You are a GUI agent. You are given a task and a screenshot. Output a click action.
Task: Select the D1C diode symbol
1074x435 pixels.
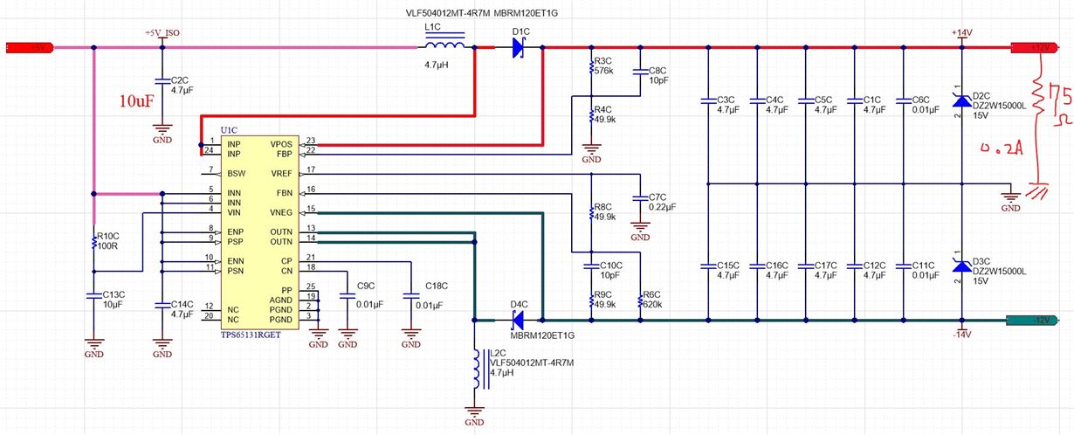pyautogui.click(x=520, y=49)
